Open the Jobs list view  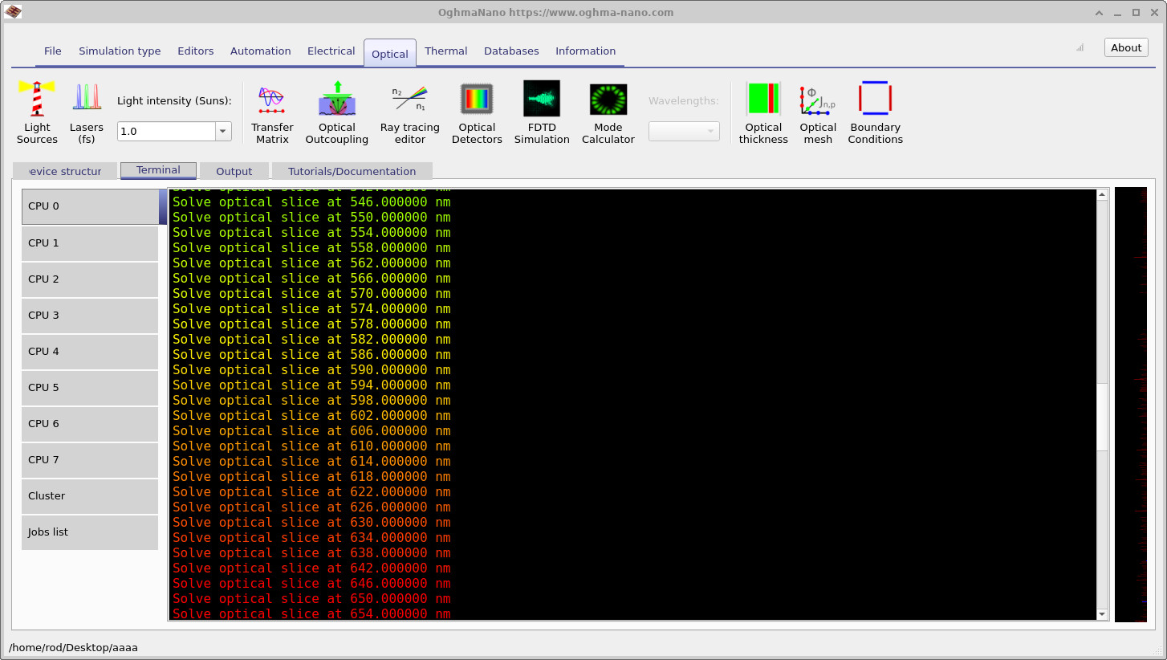pyautogui.click(x=90, y=532)
